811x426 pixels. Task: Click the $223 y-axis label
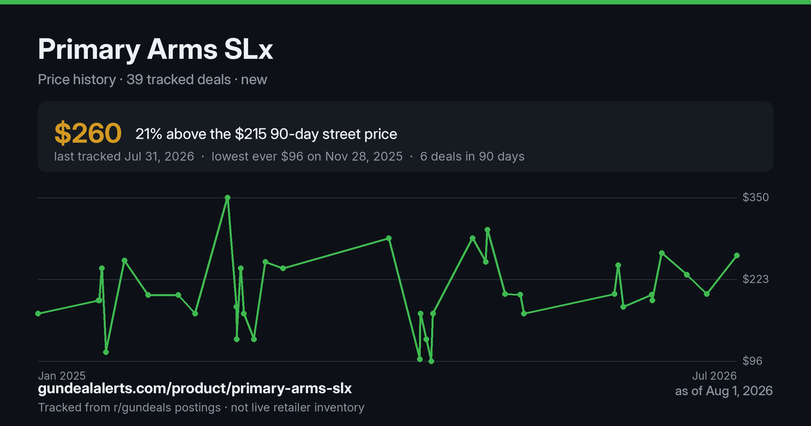[756, 279]
